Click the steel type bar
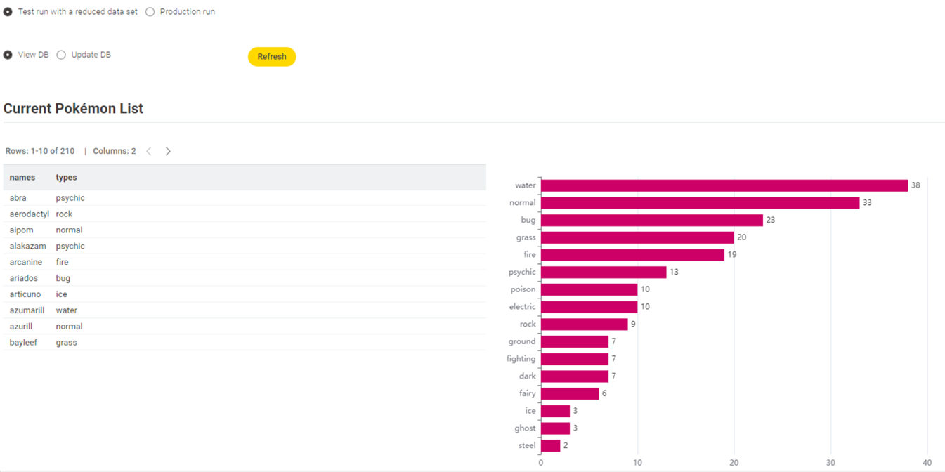Image resolution: width=945 pixels, height=472 pixels. (x=550, y=445)
